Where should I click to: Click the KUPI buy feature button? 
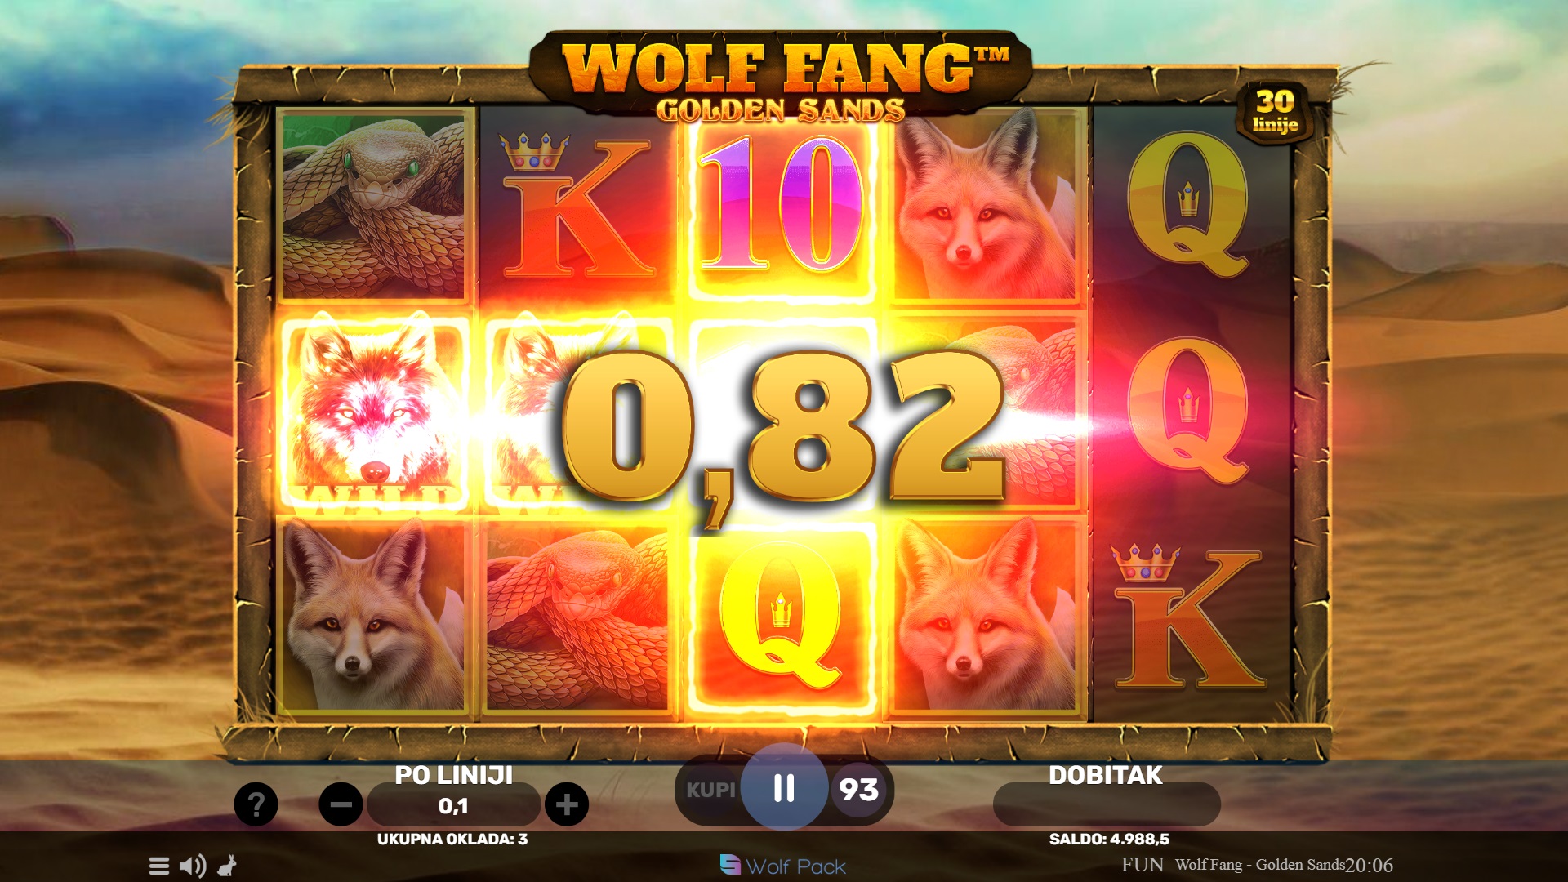710,790
